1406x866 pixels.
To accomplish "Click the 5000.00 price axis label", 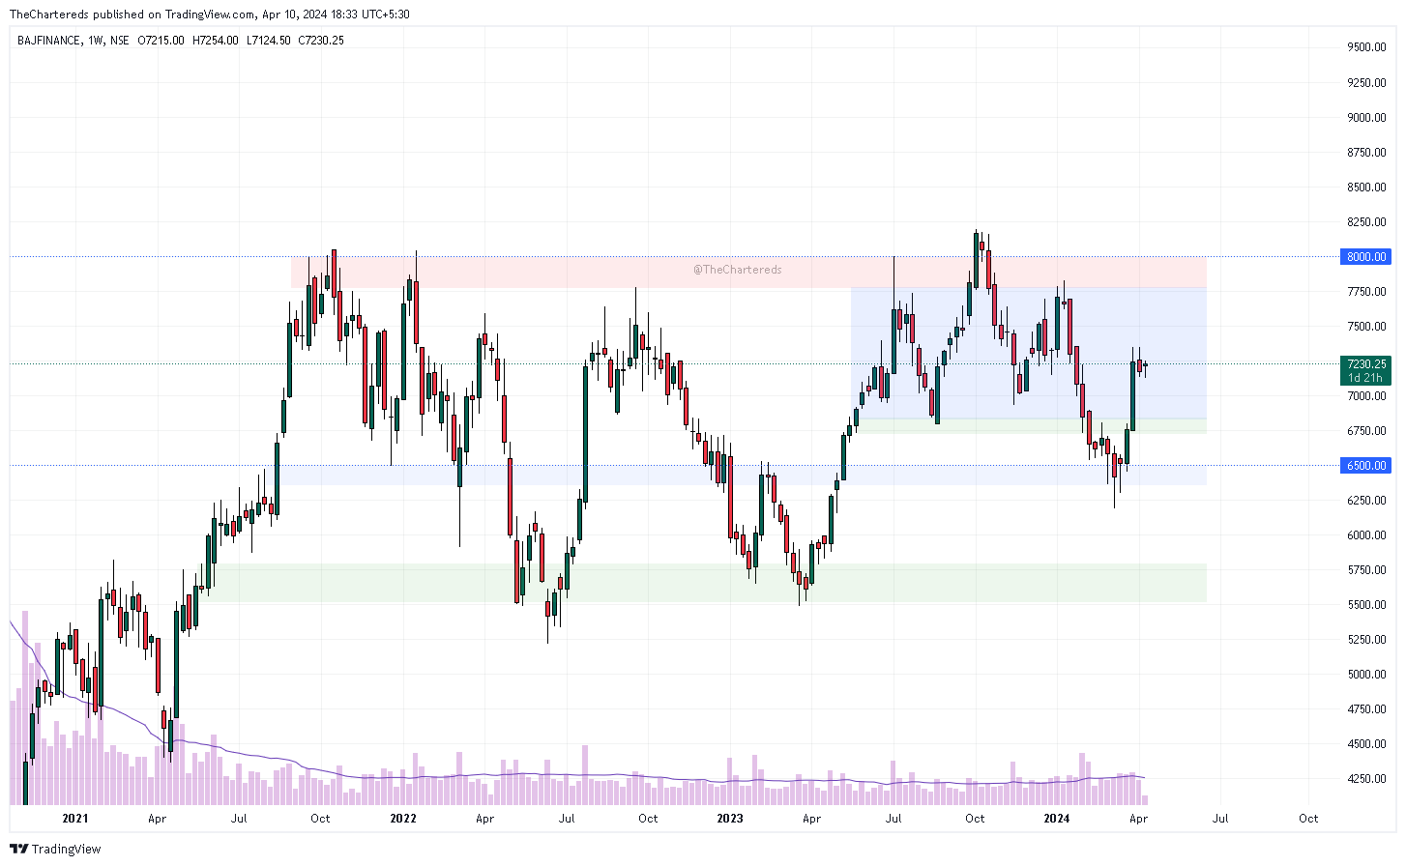I will click(1366, 675).
